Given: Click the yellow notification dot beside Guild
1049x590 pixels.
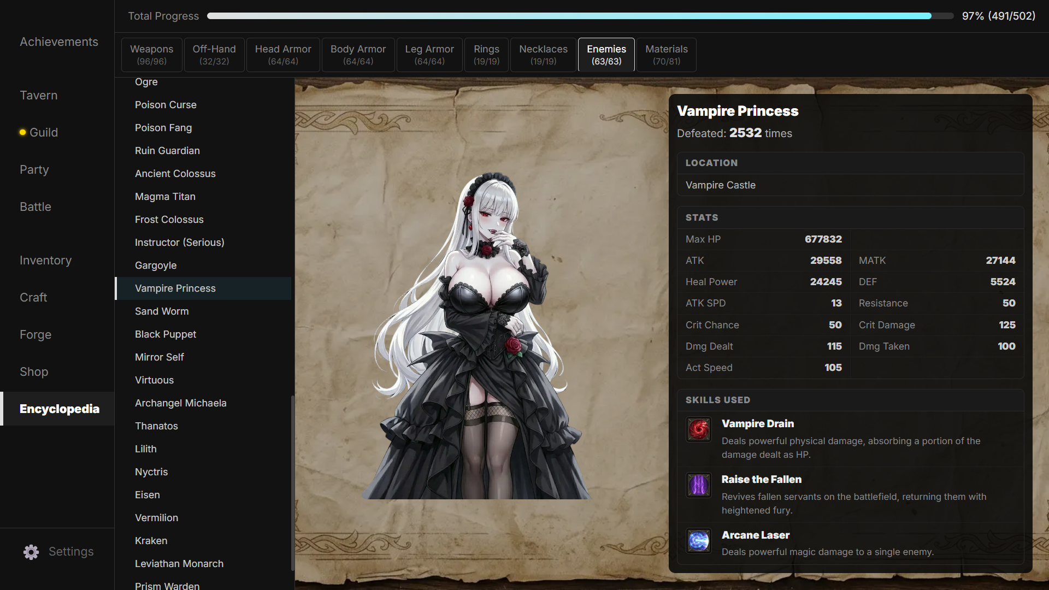Looking at the screenshot, I should [22, 132].
